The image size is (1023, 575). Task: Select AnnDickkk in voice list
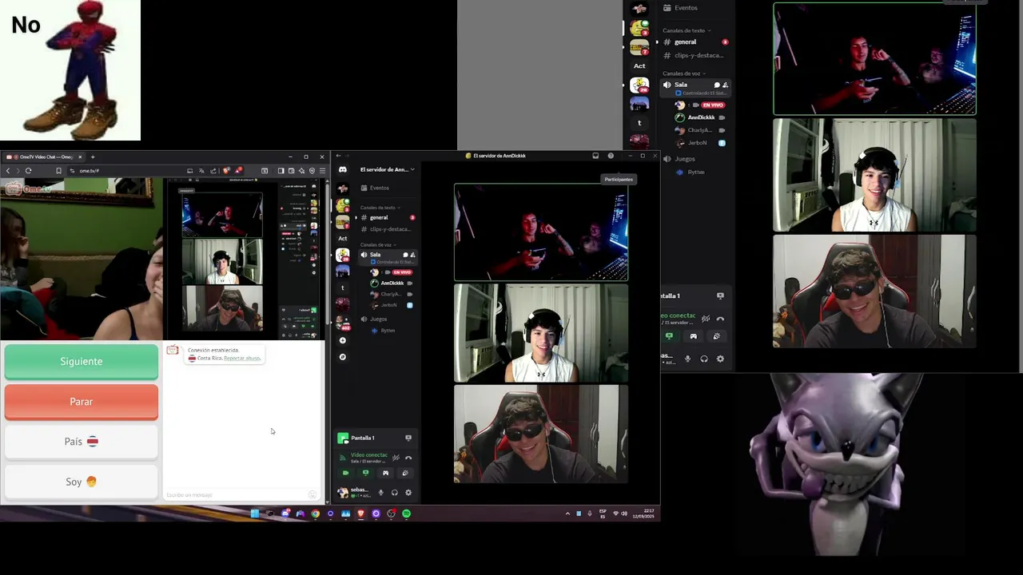point(392,283)
